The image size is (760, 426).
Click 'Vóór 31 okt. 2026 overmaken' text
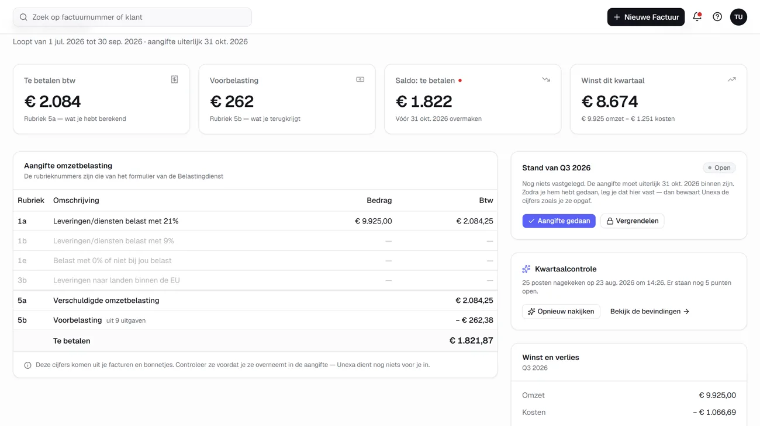coord(438,119)
